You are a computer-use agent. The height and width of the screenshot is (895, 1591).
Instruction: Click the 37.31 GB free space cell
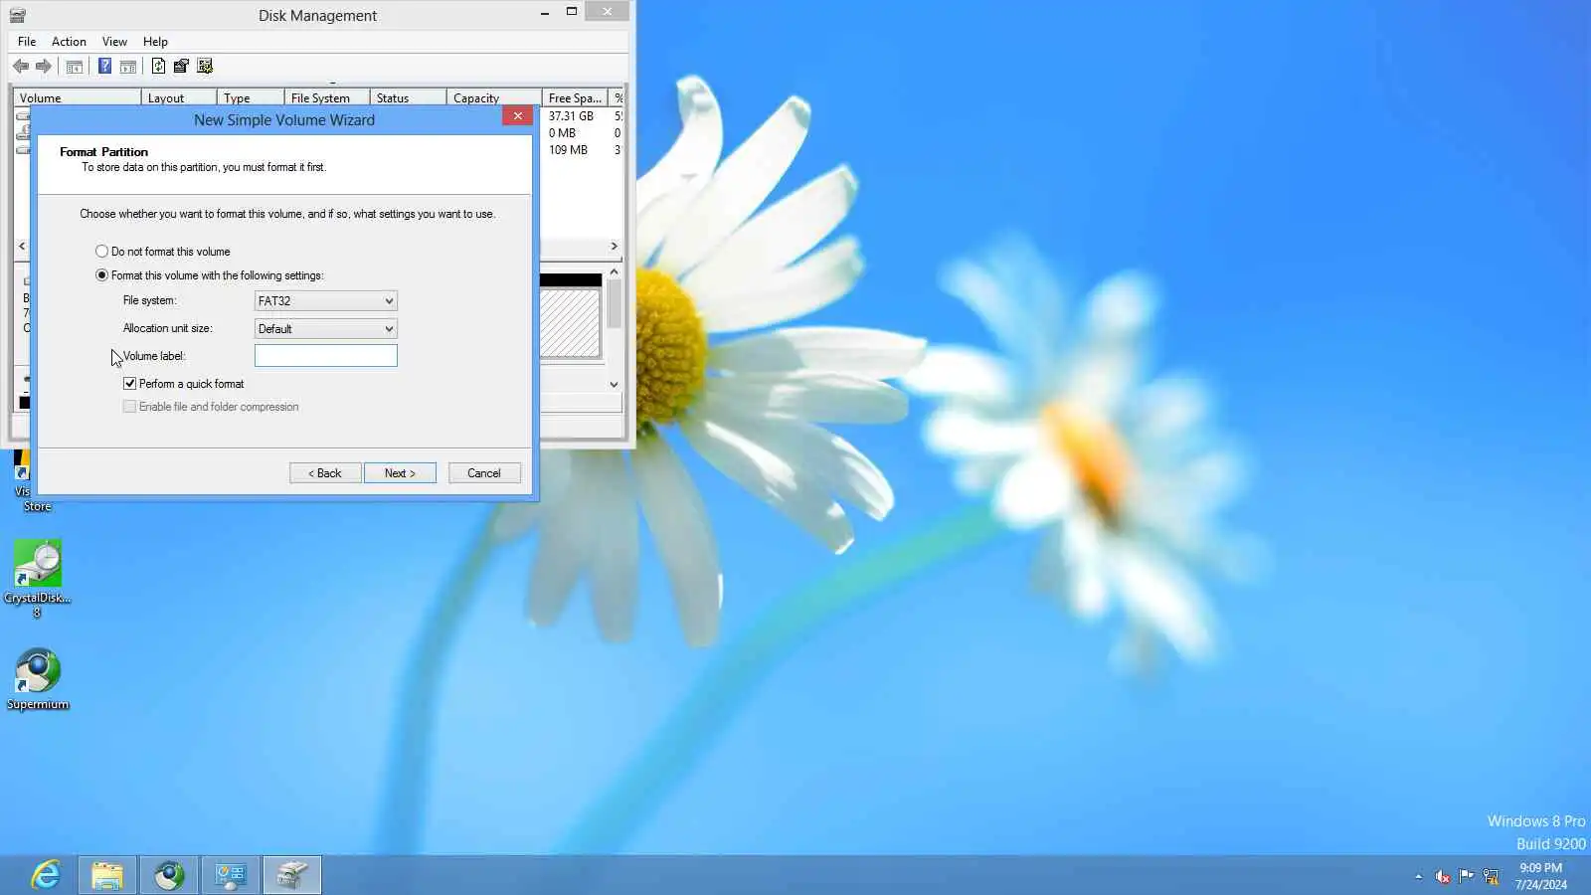click(x=571, y=116)
